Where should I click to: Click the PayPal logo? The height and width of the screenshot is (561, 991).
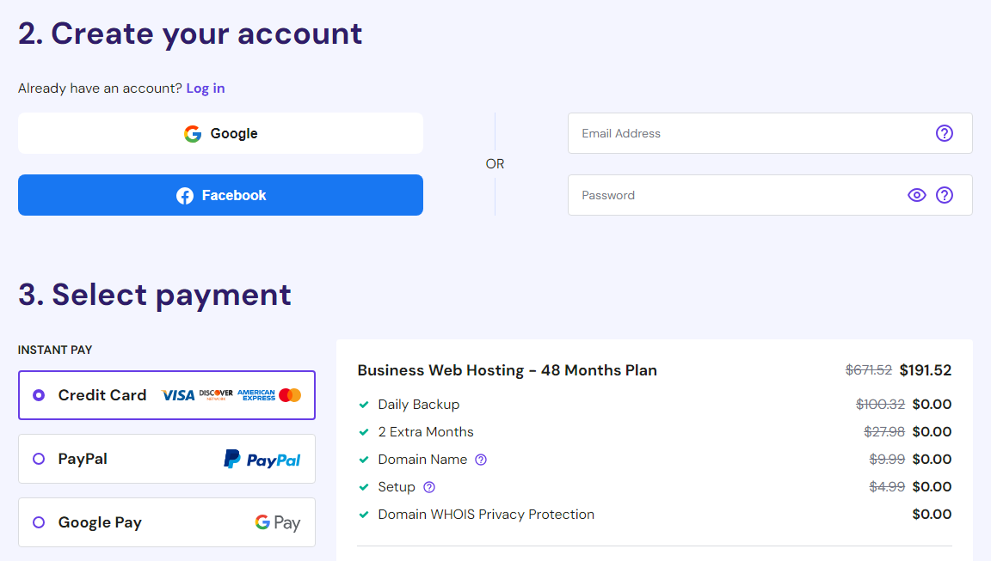tap(262, 459)
